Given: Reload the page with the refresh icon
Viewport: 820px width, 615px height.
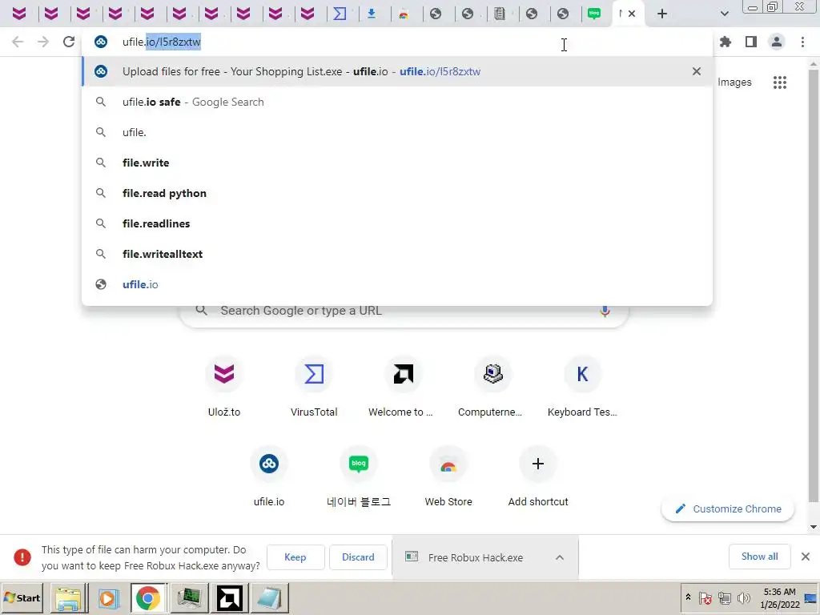Looking at the screenshot, I should (x=69, y=42).
